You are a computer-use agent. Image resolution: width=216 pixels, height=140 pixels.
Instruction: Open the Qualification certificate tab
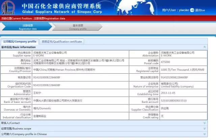pyautogui.click(x=61, y=42)
